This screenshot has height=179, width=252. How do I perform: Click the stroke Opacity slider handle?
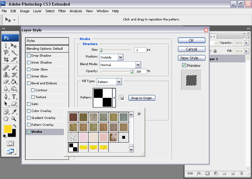[x=132, y=71]
